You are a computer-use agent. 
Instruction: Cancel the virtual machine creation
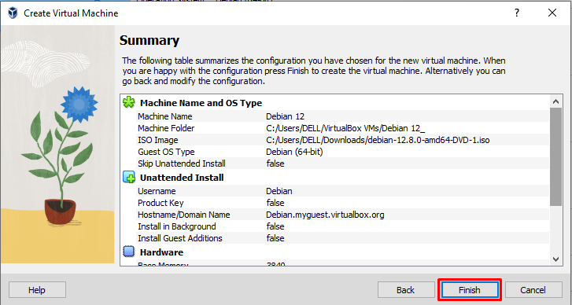pos(533,290)
